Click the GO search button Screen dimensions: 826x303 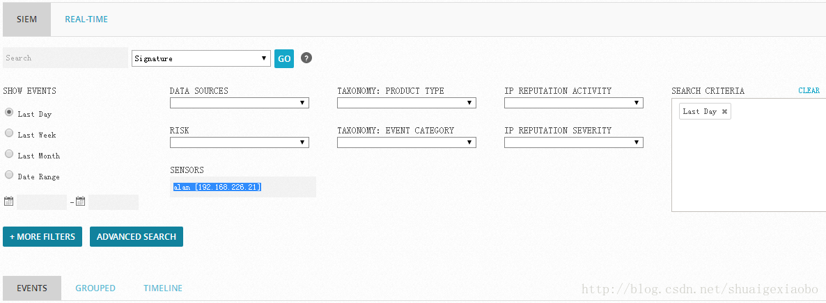point(284,58)
